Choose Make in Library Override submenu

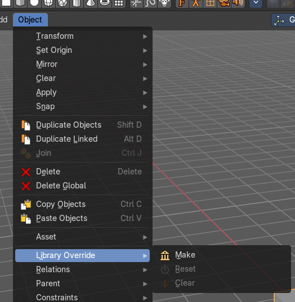pos(222,255)
